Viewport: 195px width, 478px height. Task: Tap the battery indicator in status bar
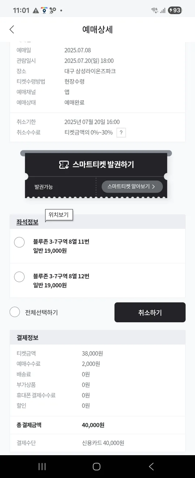pyautogui.click(x=175, y=11)
